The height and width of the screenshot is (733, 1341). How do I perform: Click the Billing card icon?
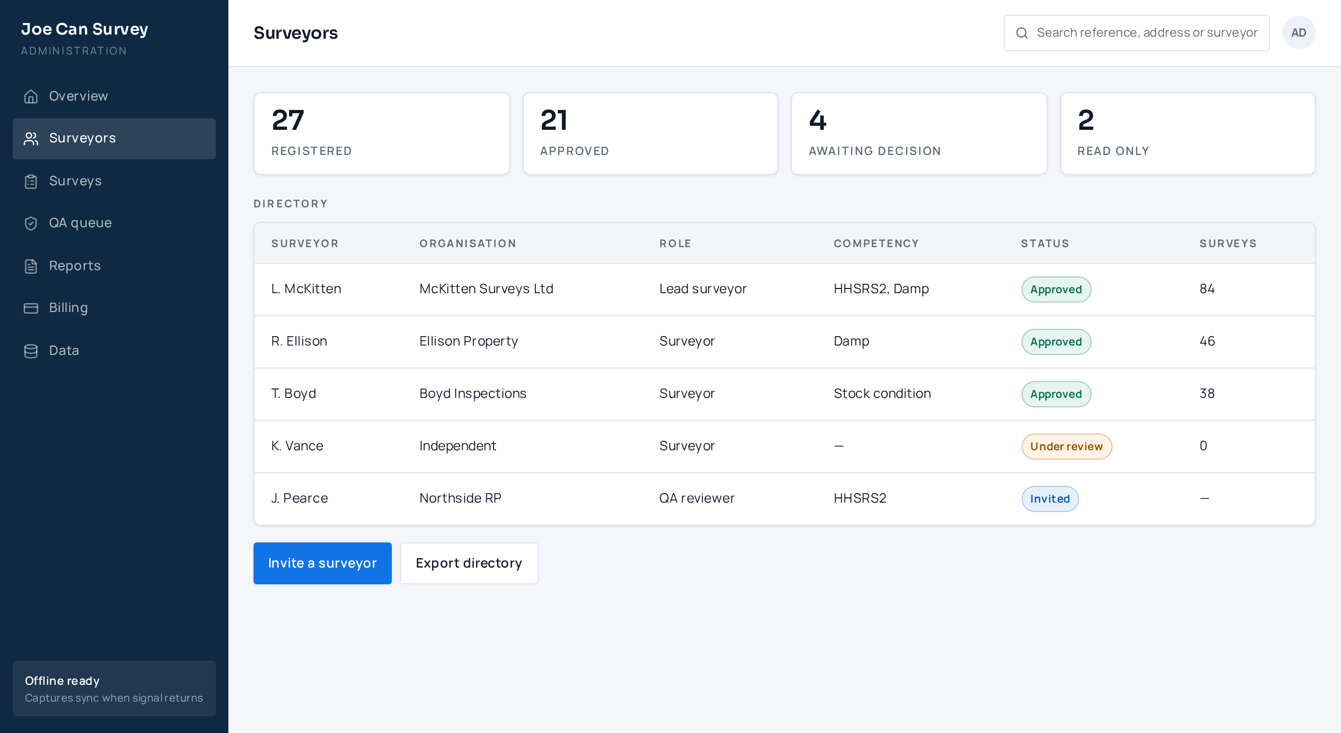coord(31,308)
